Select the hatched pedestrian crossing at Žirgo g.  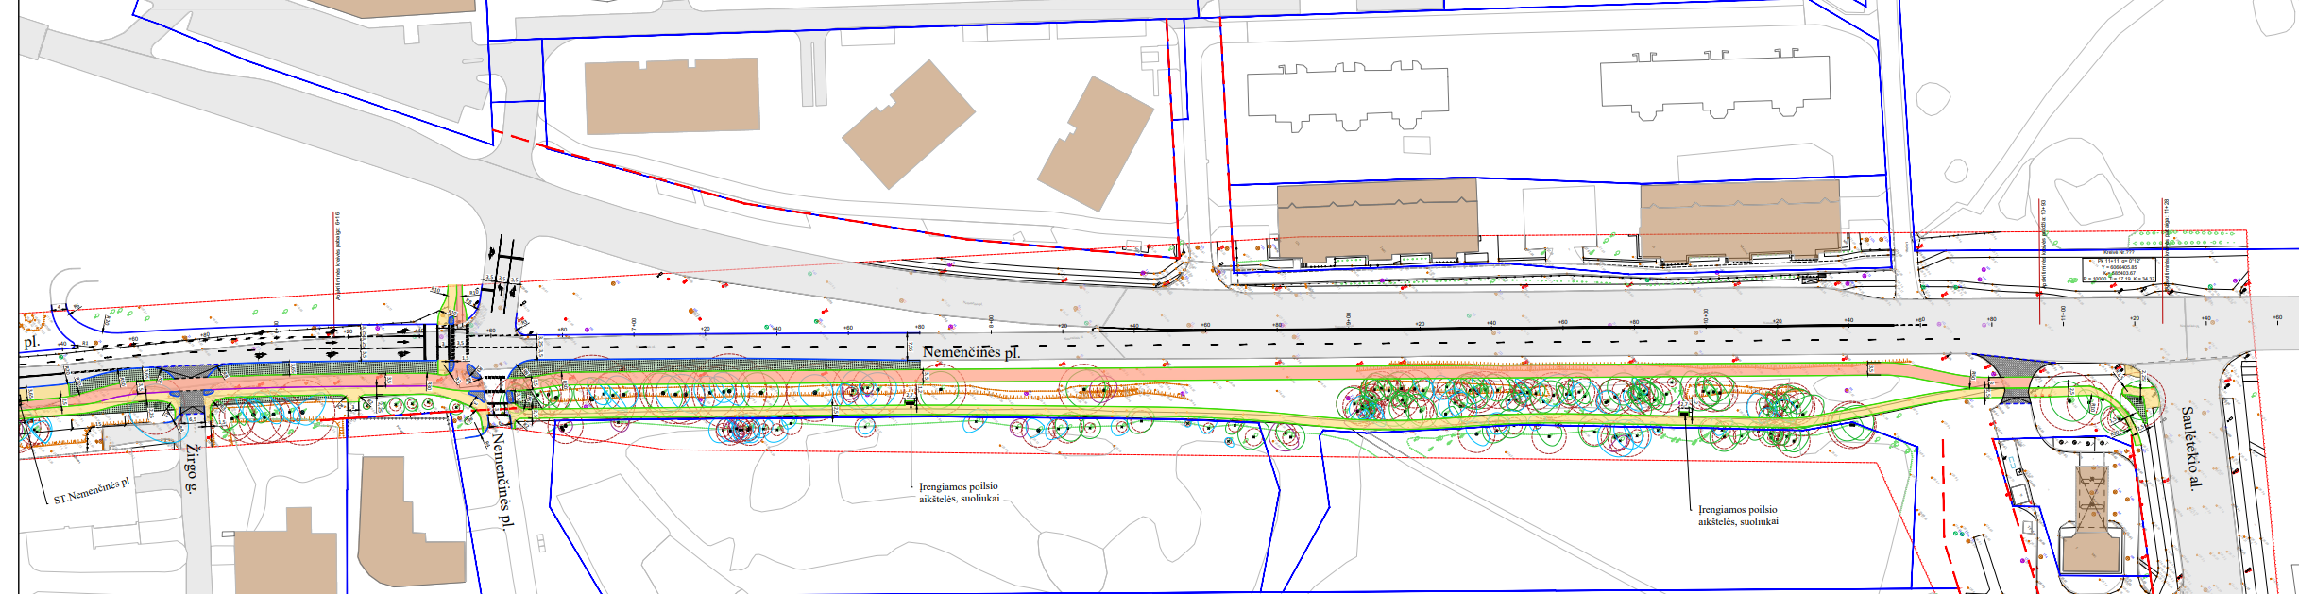tap(192, 400)
